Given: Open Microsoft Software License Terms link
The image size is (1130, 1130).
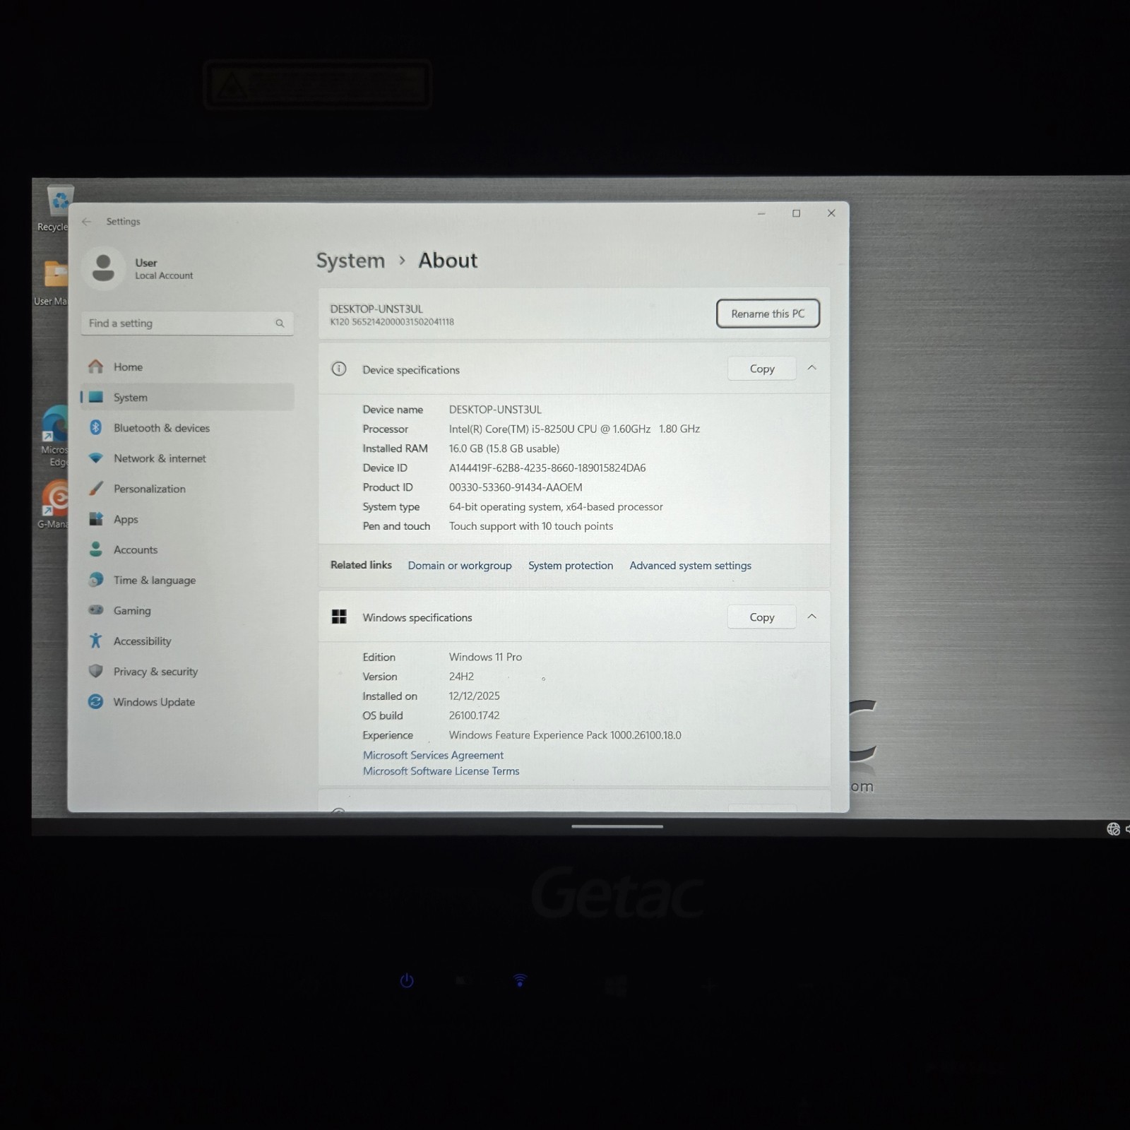Looking at the screenshot, I should [x=441, y=771].
